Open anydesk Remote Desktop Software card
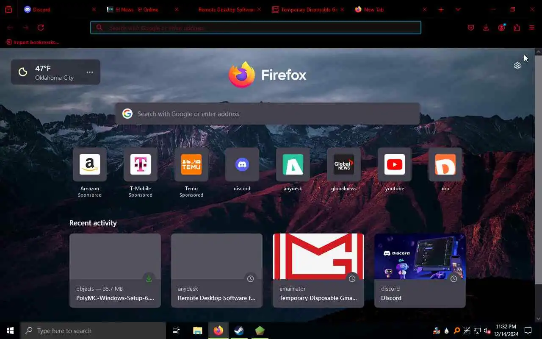Screen dimensions: 542x339 point(217,270)
